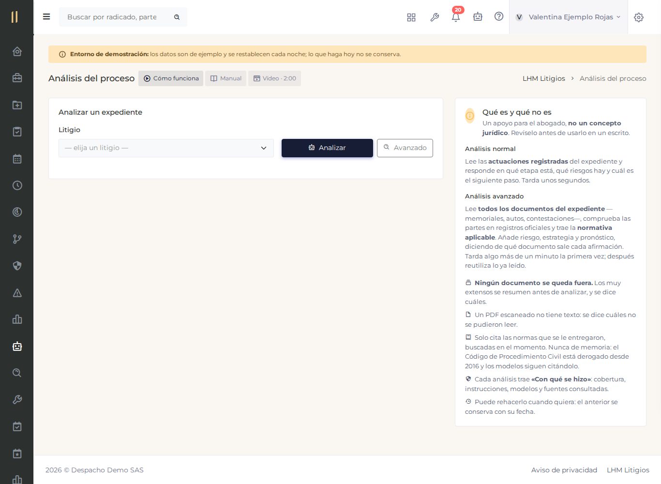Open the settings gear icon in header
This screenshot has width=661, height=484.
[x=639, y=17]
